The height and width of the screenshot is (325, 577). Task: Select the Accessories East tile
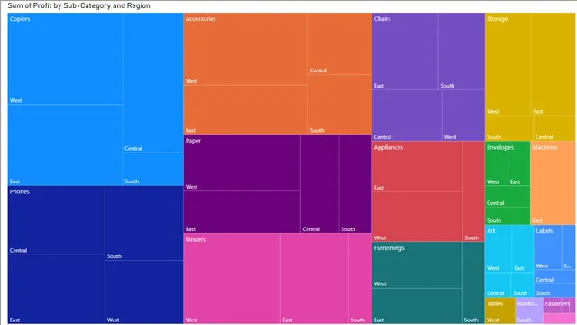point(246,110)
